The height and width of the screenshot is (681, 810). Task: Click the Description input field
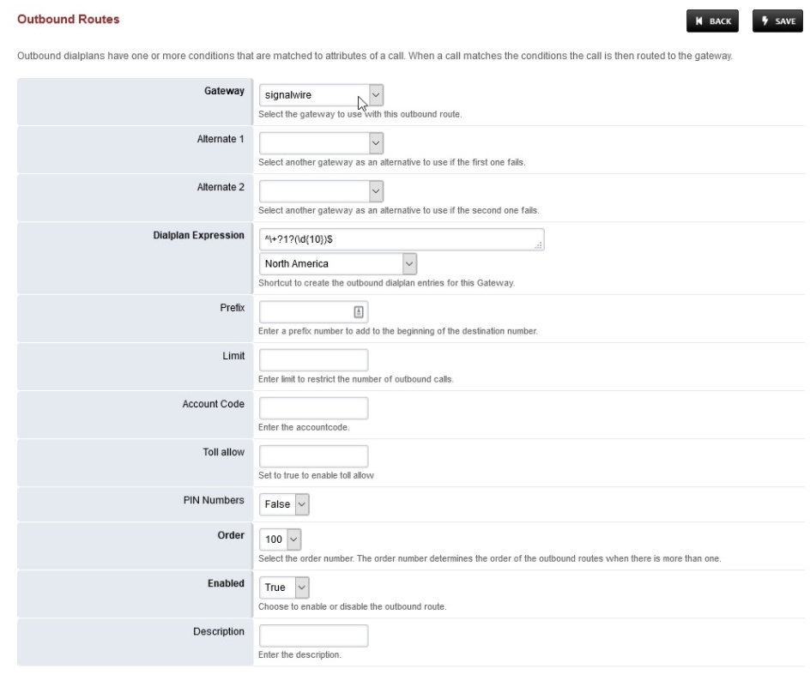point(313,635)
